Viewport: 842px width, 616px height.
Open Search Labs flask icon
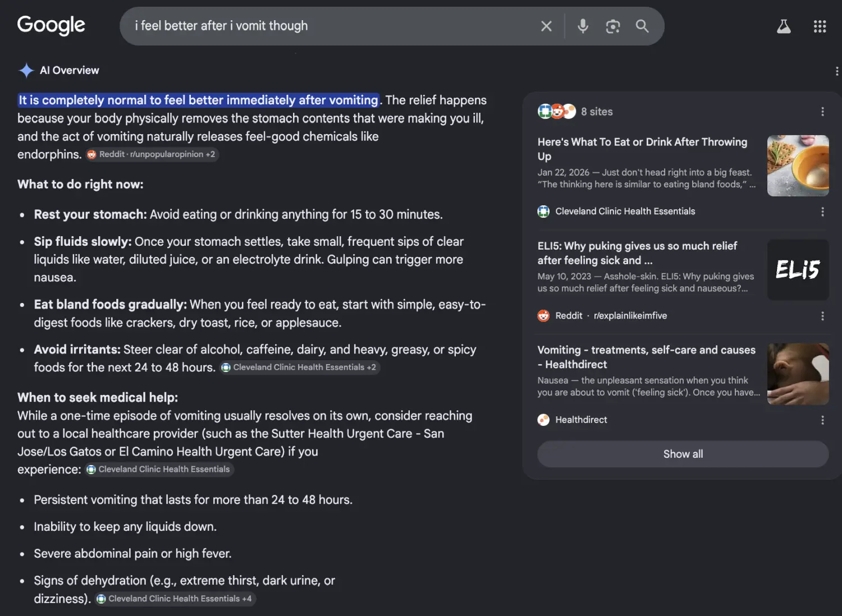click(x=784, y=26)
